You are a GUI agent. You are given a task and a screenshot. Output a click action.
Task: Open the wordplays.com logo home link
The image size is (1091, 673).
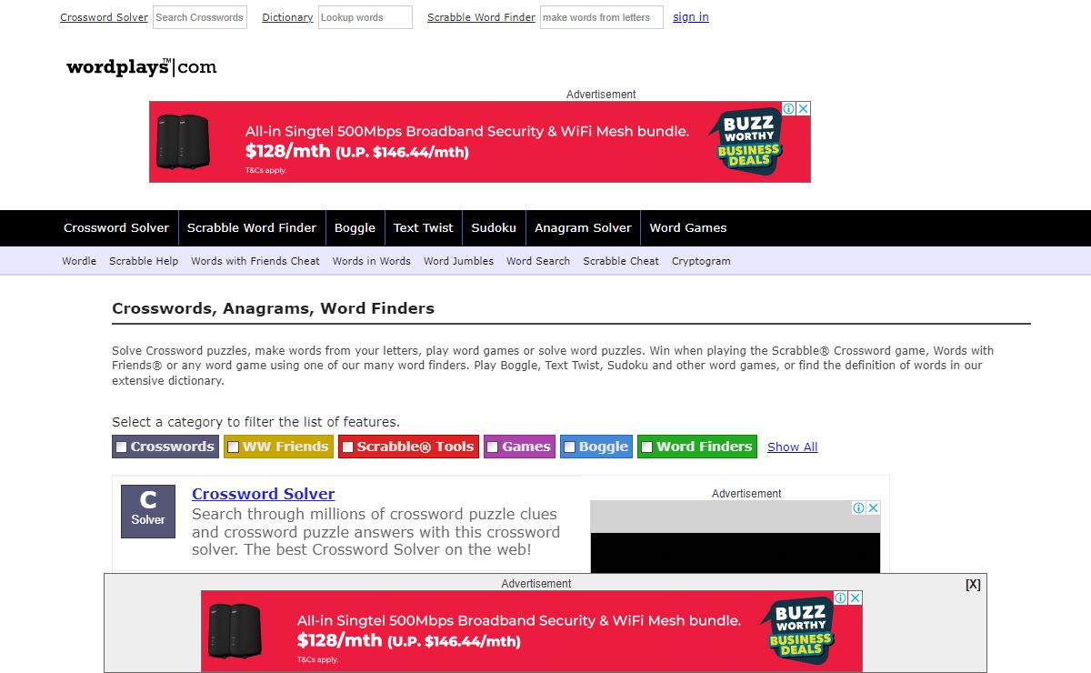(x=141, y=67)
